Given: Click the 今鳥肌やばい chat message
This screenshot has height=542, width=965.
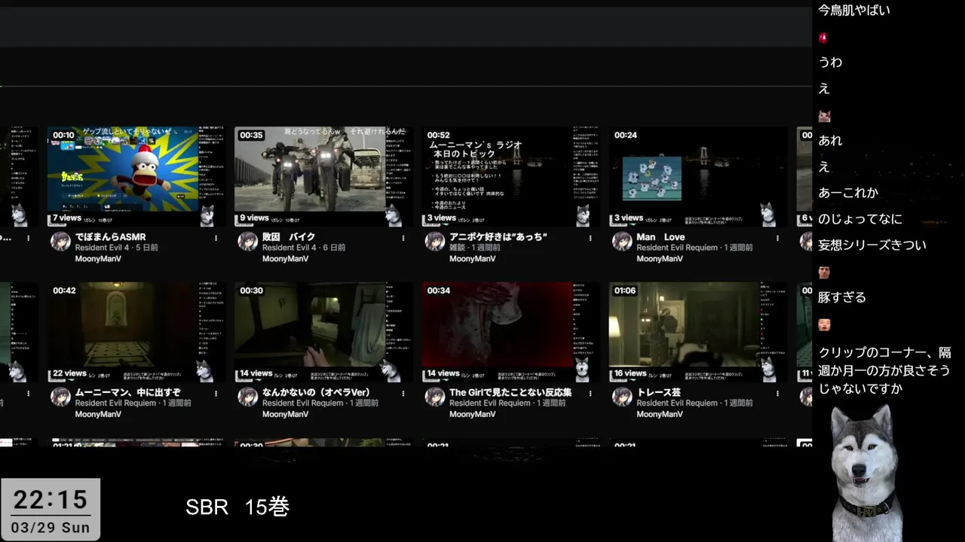Looking at the screenshot, I should pyautogui.click(x=854, y=10).
